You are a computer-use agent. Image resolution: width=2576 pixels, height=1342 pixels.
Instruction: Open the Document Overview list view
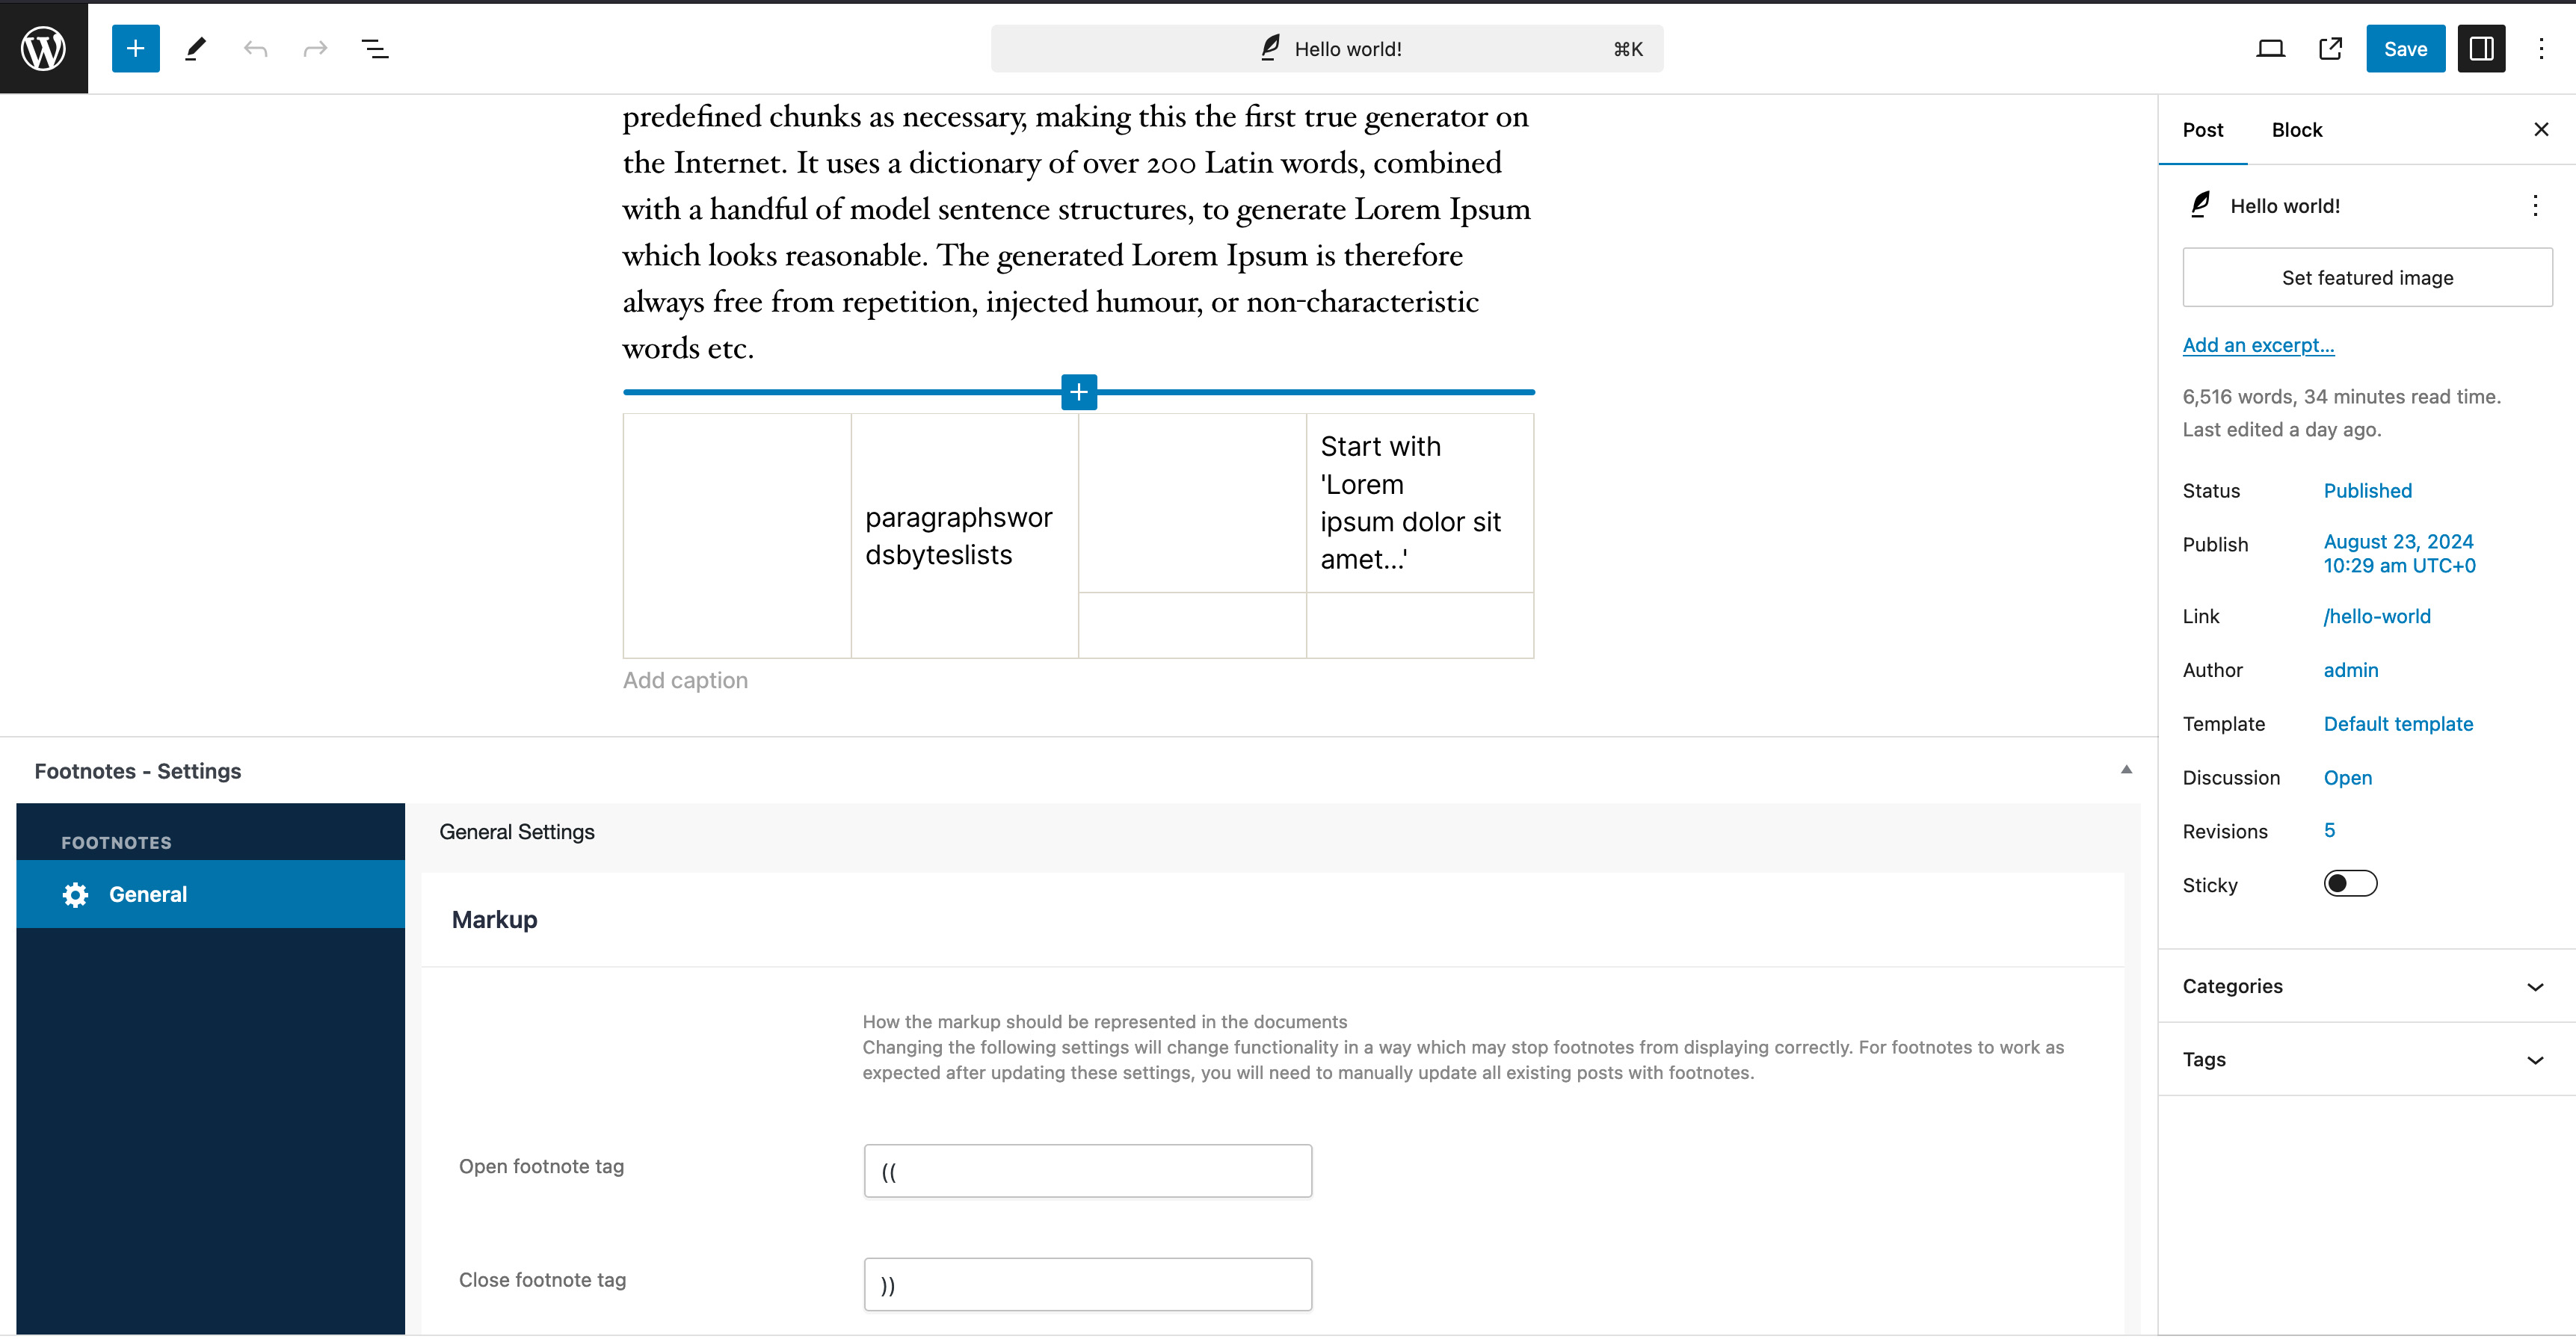[375, 48]
